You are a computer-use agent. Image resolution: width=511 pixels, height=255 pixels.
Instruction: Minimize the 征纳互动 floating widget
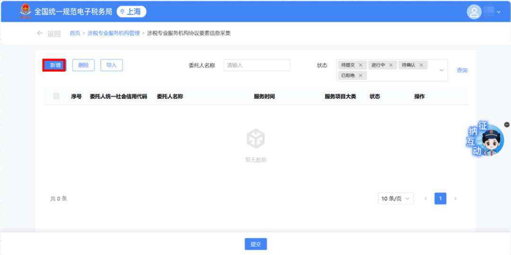click(506, 124)
